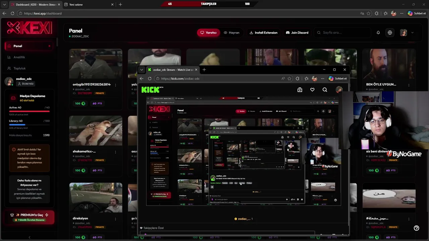
Task: Open the direksiyon video thumbnail
Action: click(x=96, y=198)
